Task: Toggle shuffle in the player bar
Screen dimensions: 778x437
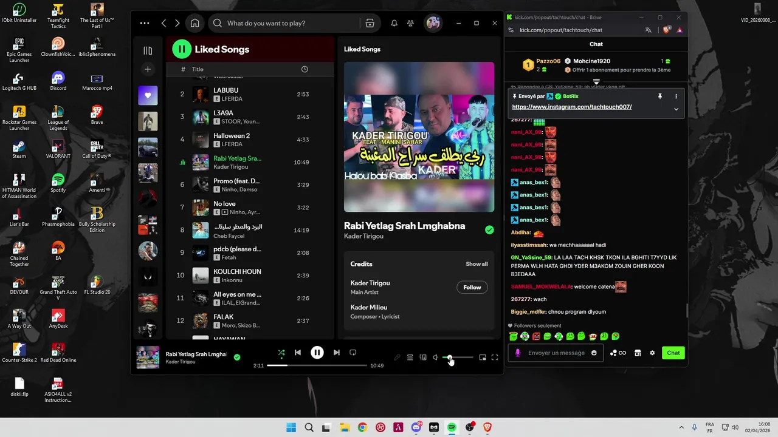Action: pyautogui.click(x=281, y=353)
